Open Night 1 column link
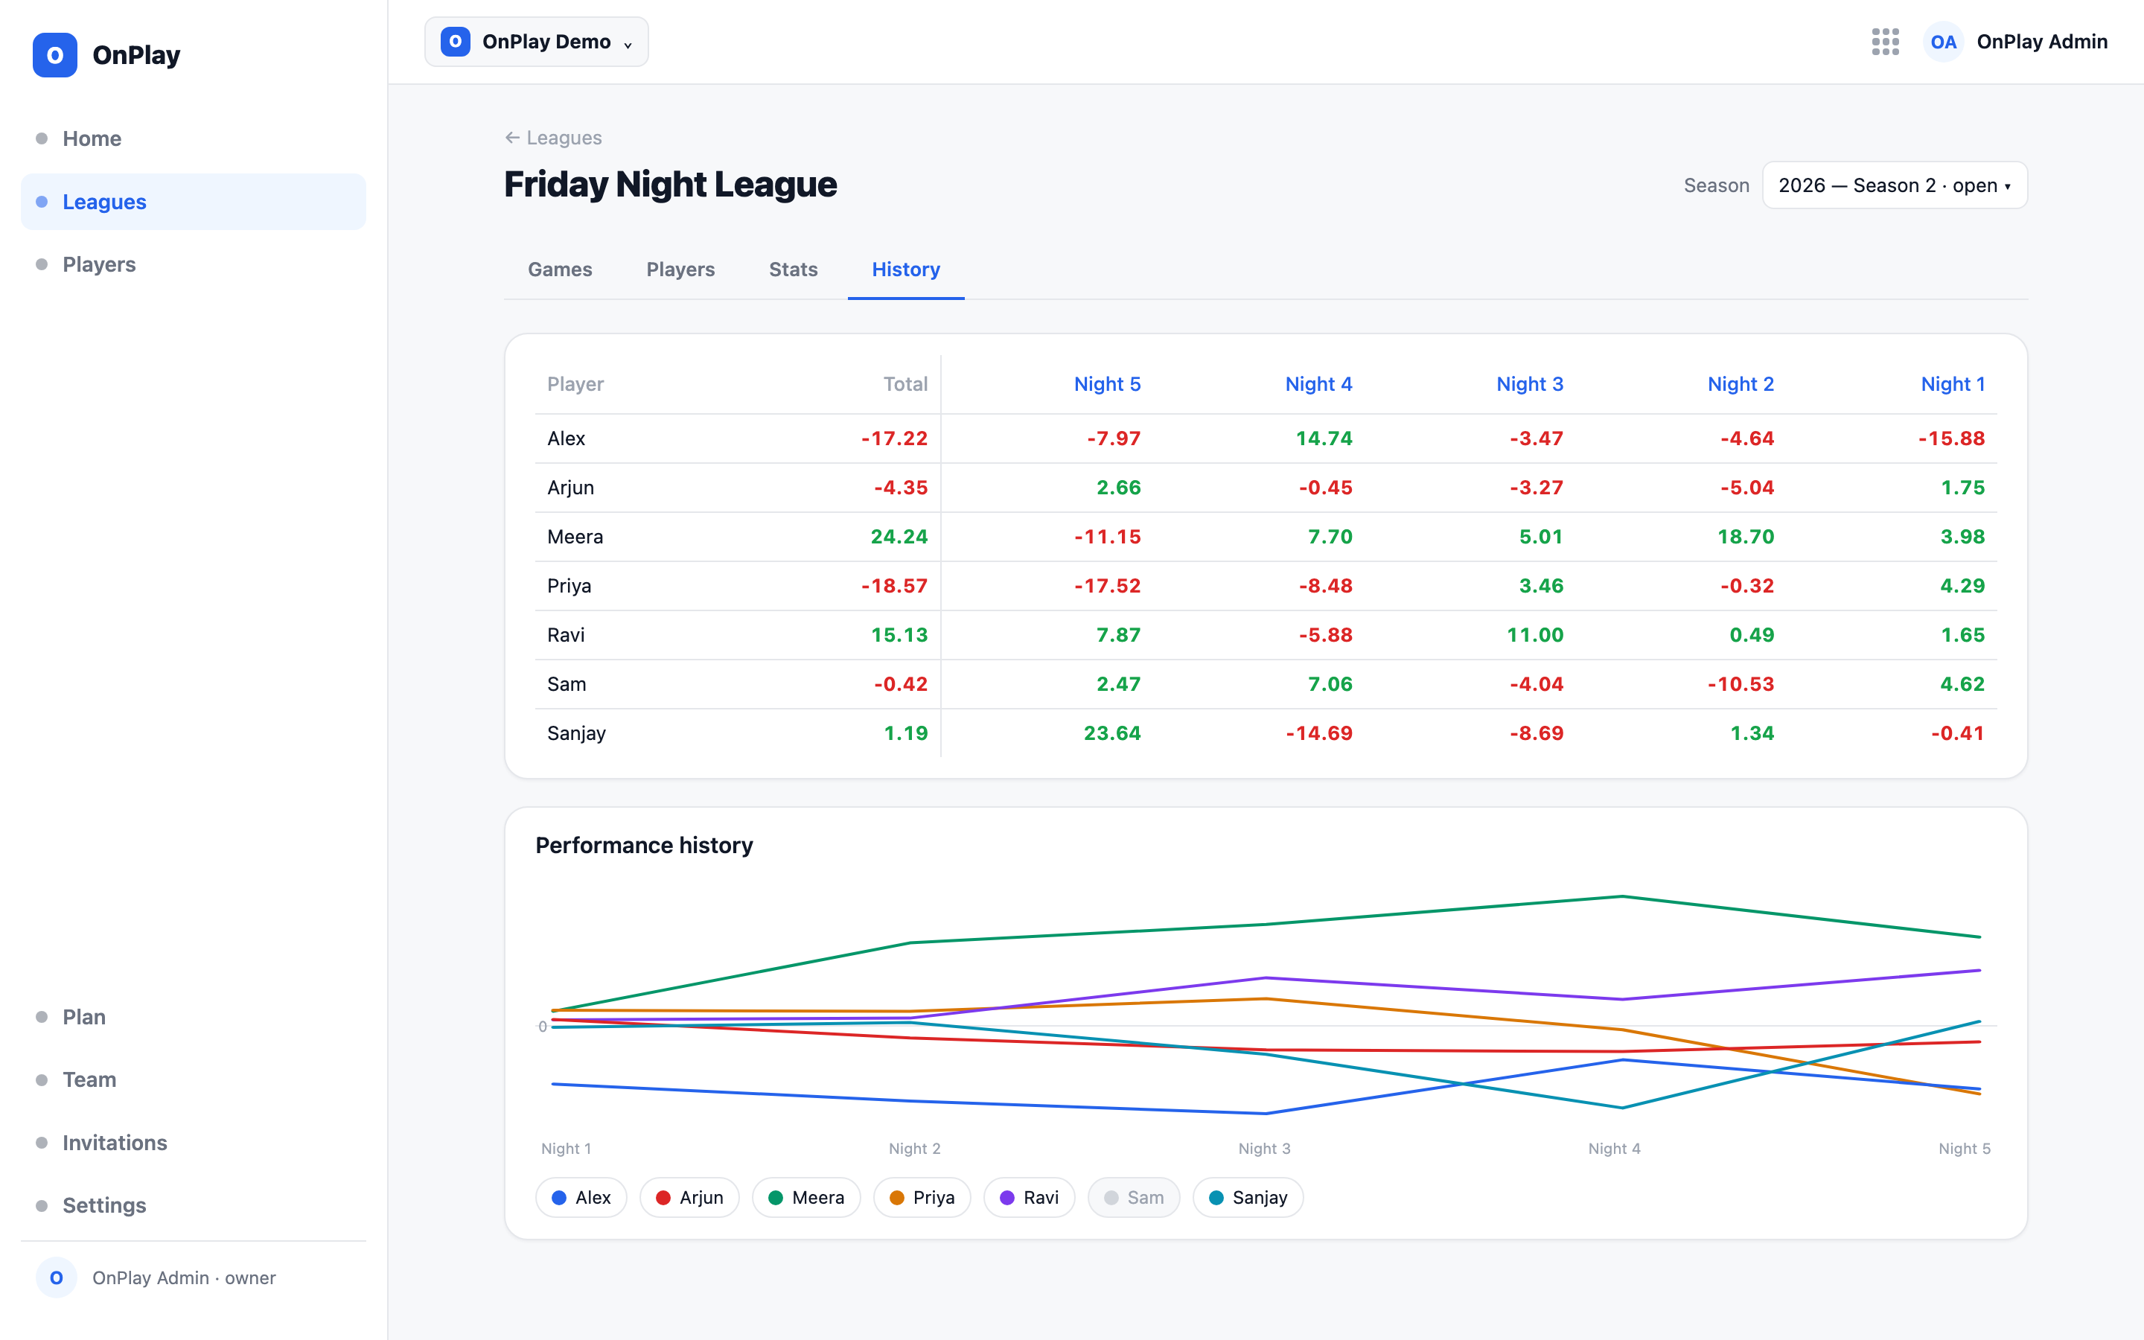The height and width of the screenshot is (1340, 2144). (x=1953, y=383)
